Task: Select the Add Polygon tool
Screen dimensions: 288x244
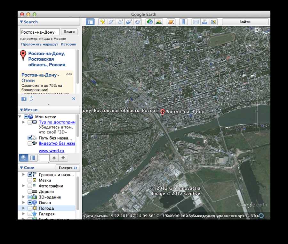Action: (111, 22)
